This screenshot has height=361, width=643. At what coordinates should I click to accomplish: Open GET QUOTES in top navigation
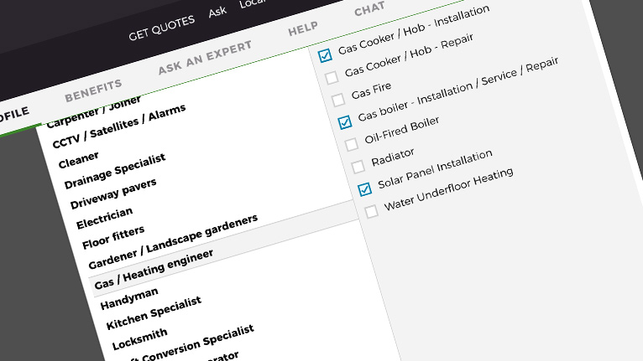pos(161,28)
